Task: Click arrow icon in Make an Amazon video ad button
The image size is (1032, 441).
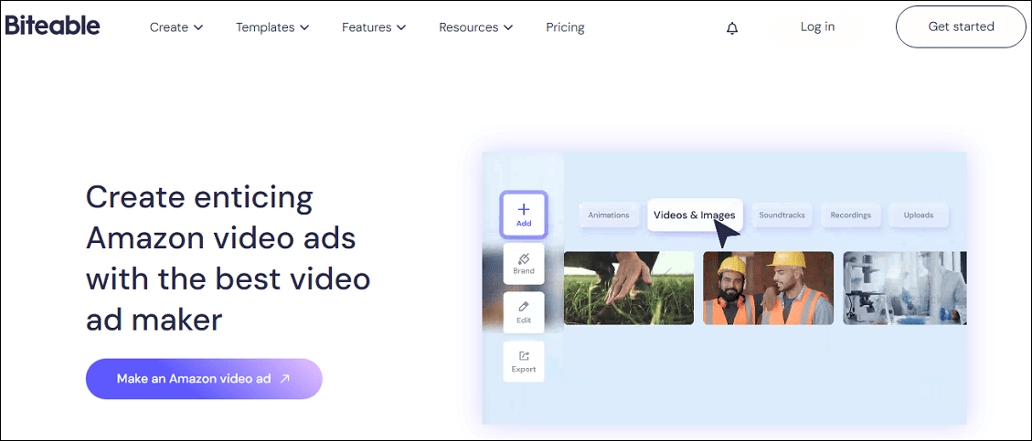Action: (x=285, y=379)
